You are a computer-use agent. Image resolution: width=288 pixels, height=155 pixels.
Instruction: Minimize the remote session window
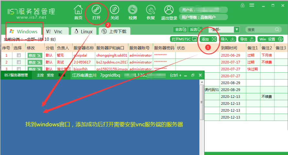[x=185, y=76]
